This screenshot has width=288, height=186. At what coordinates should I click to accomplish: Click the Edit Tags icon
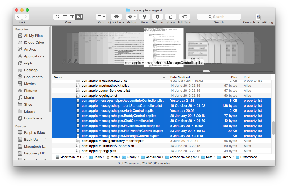click(185, 17)
